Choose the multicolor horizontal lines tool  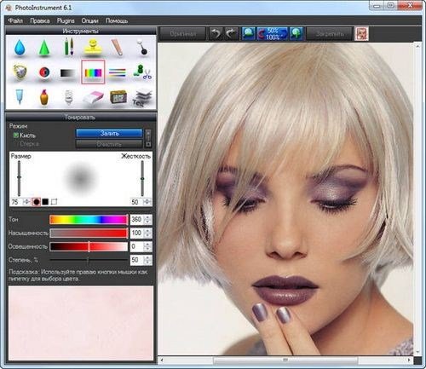click(117, 72)
